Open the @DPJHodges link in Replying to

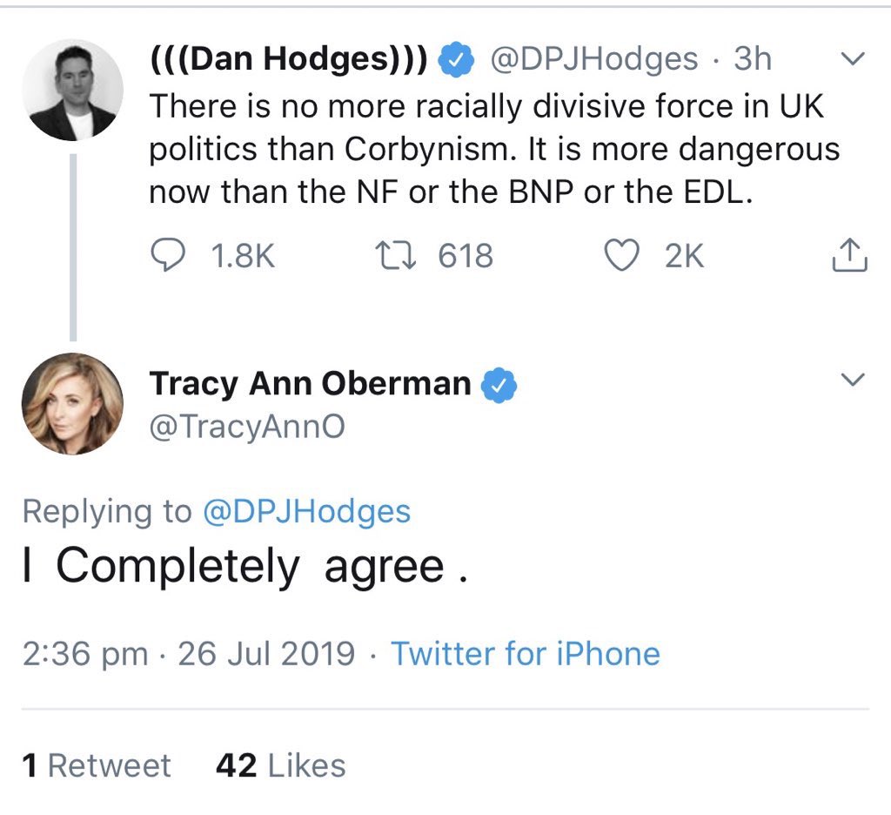pyautogui.click(x=307, y=511)
